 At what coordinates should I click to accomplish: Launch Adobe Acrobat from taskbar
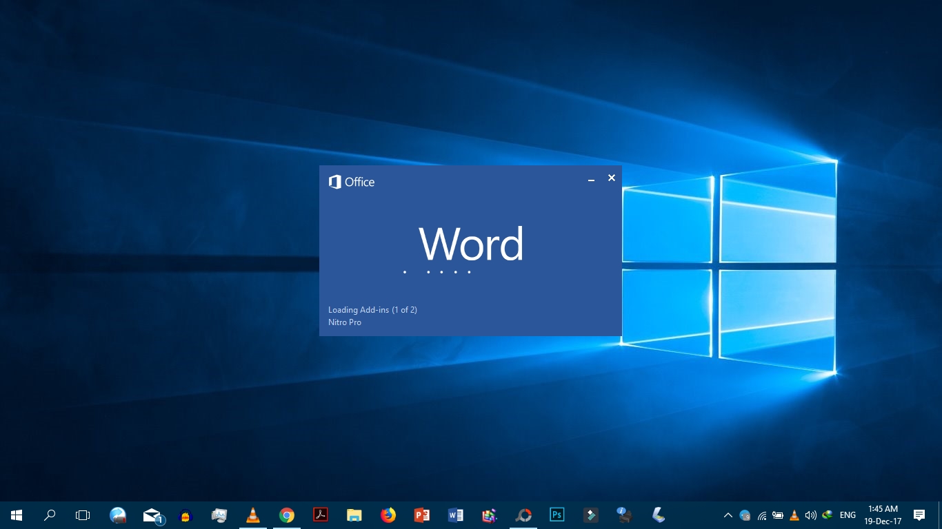321,515
